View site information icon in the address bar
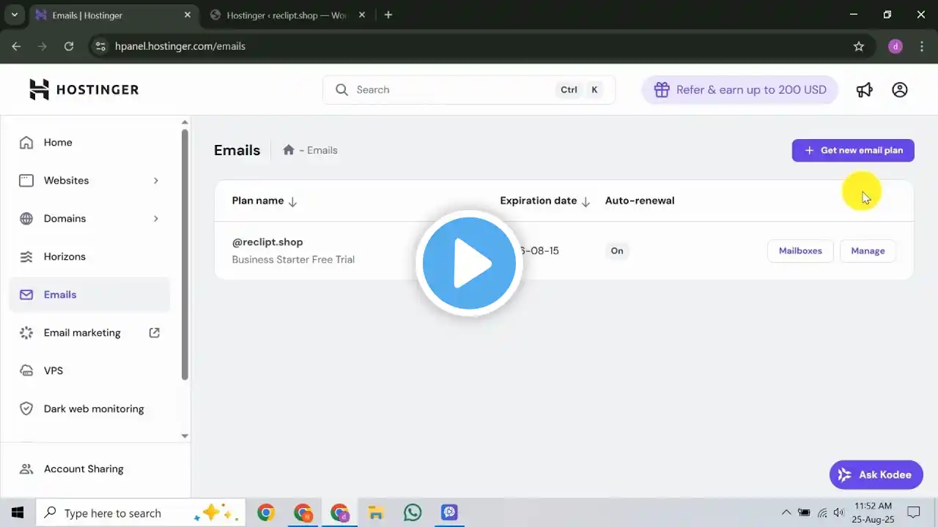This screenshot has width=938, height=527. [100, 46]
